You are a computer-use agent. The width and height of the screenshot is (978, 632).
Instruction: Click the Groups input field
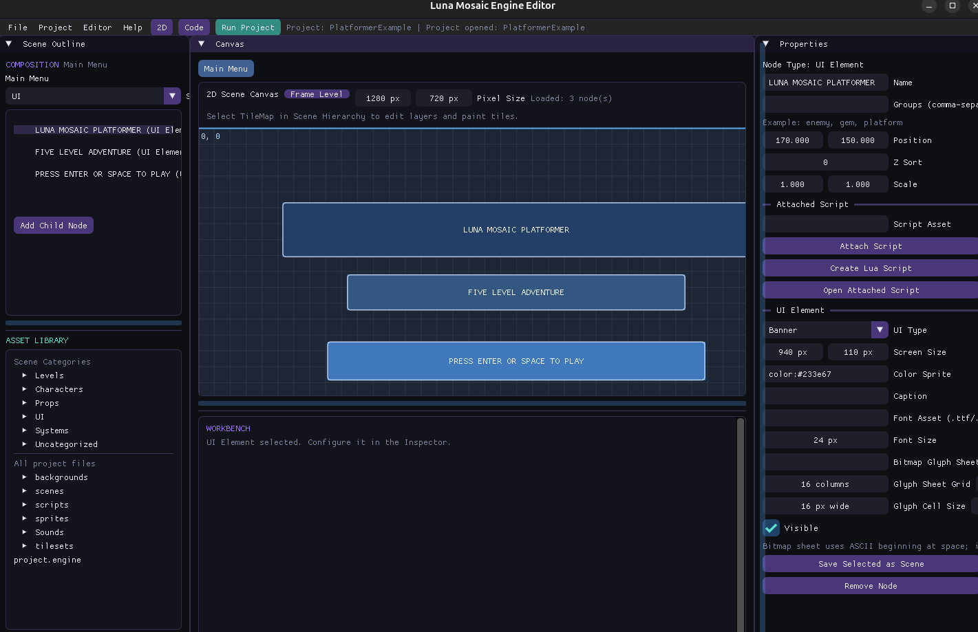(826, 105)
